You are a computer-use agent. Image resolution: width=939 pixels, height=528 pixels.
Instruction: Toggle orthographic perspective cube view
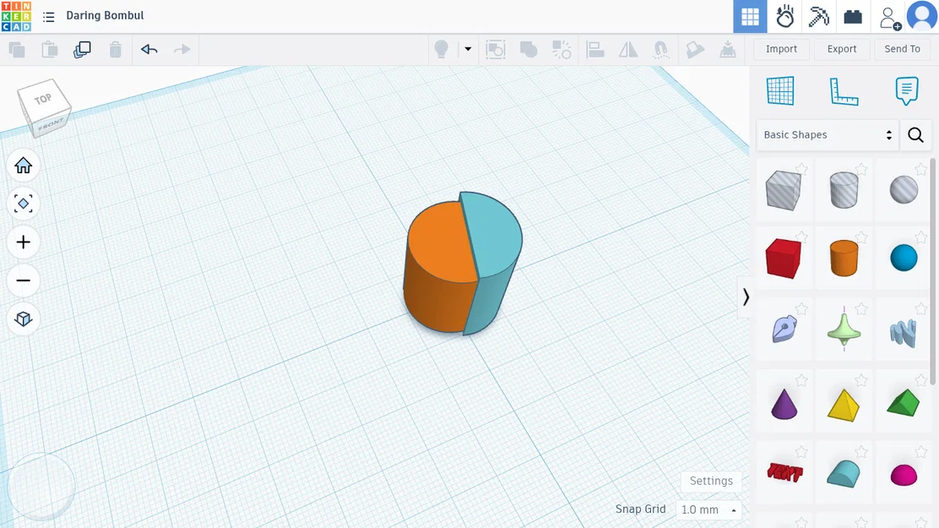(x=24, y=318)
